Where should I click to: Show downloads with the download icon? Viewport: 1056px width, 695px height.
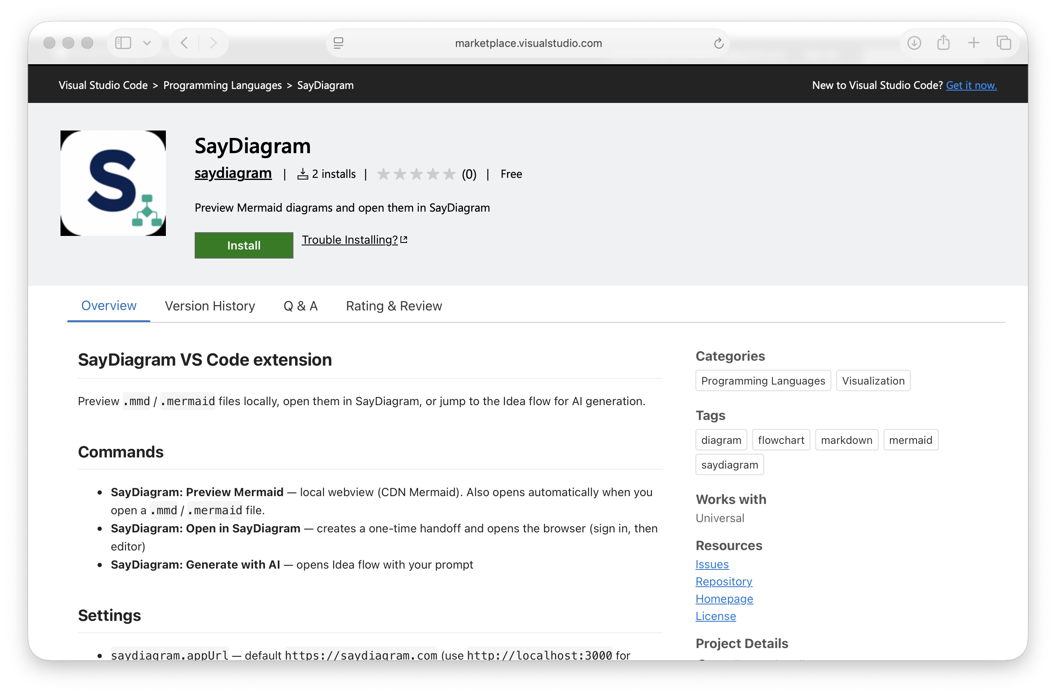pos(914,43)
